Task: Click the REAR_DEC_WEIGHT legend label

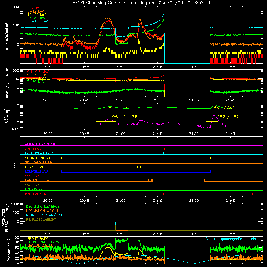Action: pos(41,220)
